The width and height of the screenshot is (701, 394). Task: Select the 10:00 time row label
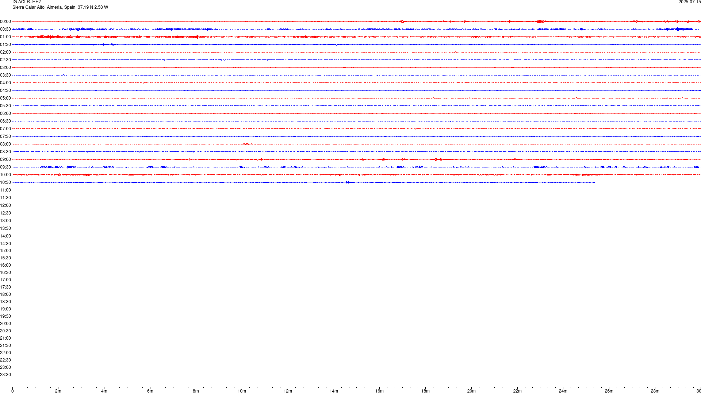5,175
